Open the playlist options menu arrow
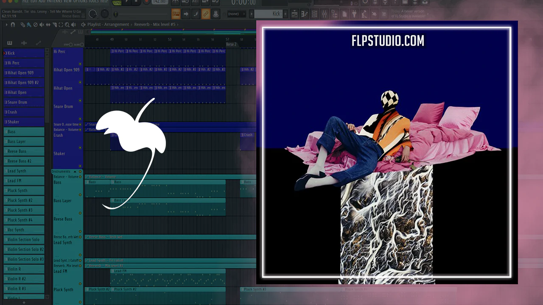This screenshot has height=305, width=543. point(7,25)
